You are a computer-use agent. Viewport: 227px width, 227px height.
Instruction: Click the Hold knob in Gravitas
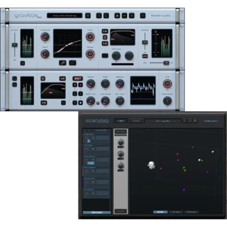[106, 83]
